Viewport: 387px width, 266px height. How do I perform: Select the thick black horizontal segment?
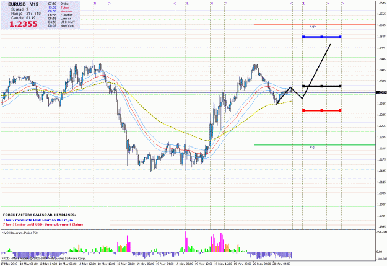(322, 86)
